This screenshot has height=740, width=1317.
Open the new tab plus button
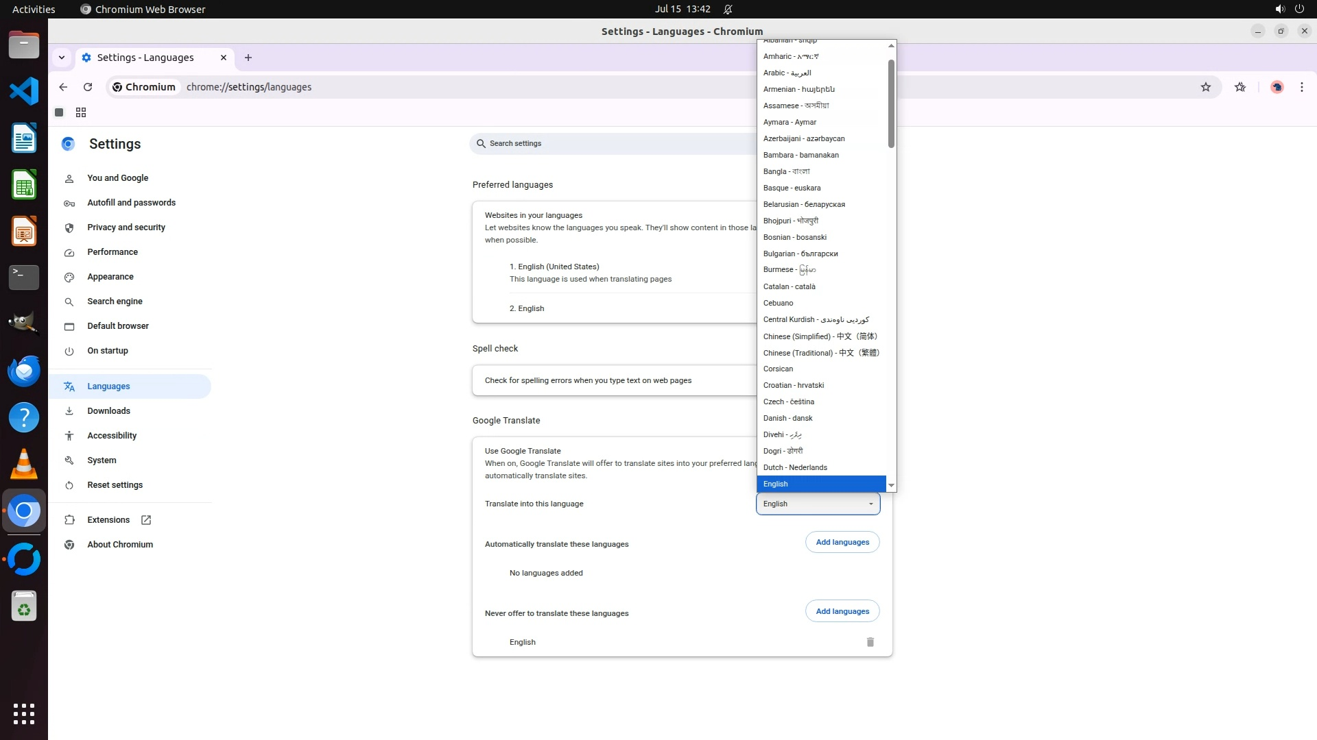[x=248, y=58]
